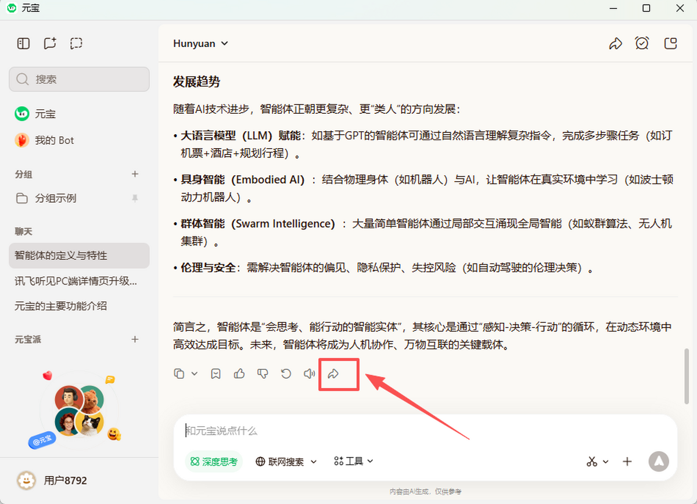Click the share icon below the response
Viewport: 697px width, 504px height.
333,374
